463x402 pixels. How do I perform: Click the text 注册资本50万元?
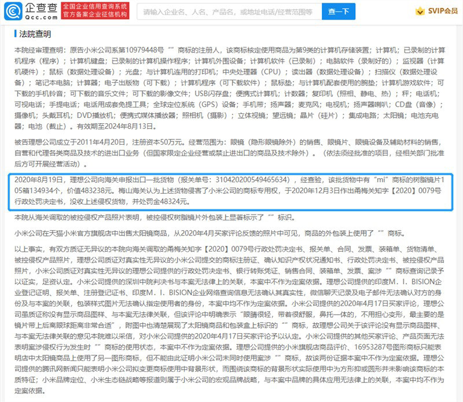click(x=156, y=142)
